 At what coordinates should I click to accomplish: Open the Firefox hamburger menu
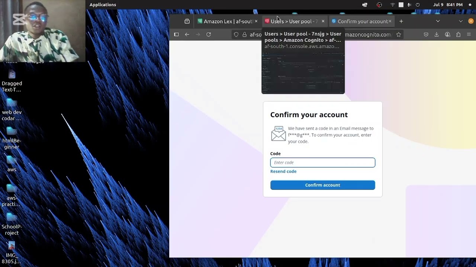(469, 34)
